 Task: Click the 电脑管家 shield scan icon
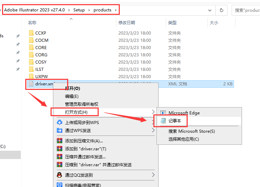pyautogui.click(x=60, y=185)
